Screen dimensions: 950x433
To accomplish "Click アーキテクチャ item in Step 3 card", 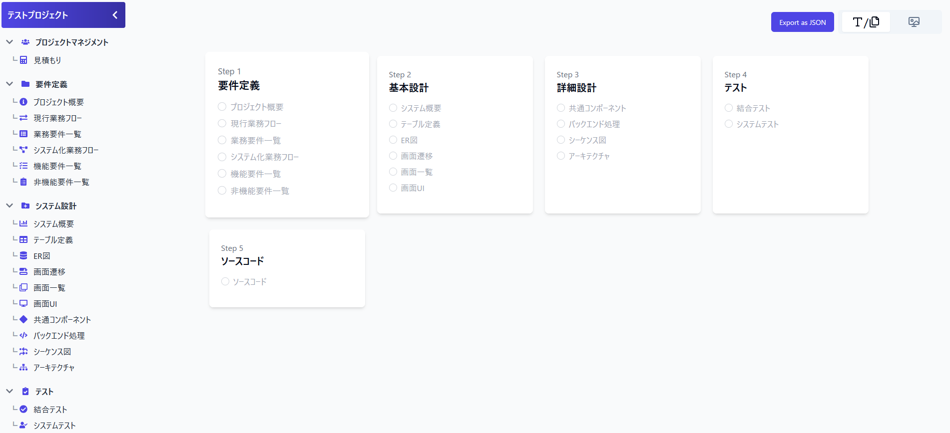I will click(x=589, y=156).
